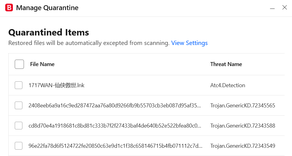Image resolution: width=292 pixels, height=156 pixels.
Task: Select the cd8d70e4a1918681 file name entry
Action: pyautogui.click(x=115, y=126)
